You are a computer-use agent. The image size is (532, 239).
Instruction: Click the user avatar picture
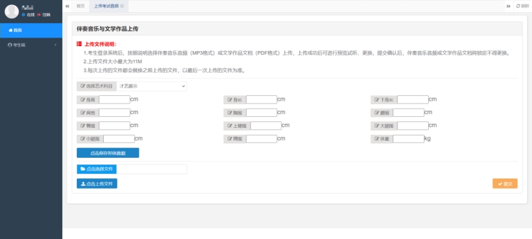pyautogui.click(x=12, y=12)
